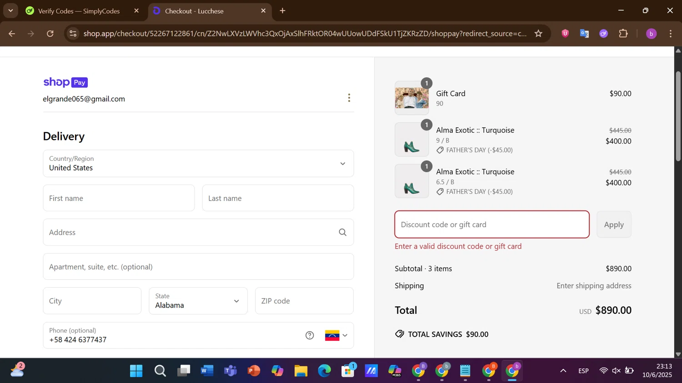The height and width of the screenshot is (383, 682).
Task: Open the Windows Start menu
Action: point(136,371)
